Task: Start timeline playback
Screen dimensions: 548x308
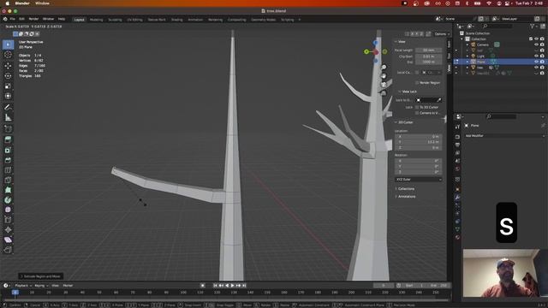Action: point(232,286)
